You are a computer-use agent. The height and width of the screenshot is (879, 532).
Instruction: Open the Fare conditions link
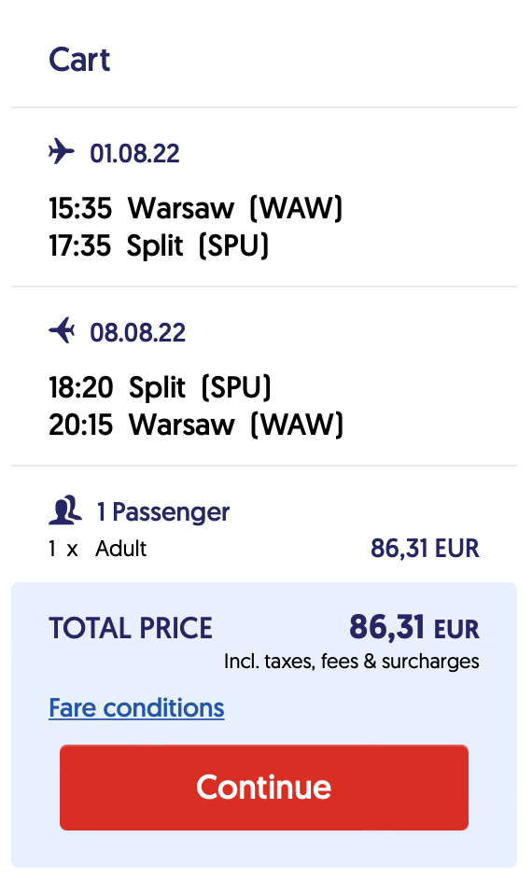(136, 707)
